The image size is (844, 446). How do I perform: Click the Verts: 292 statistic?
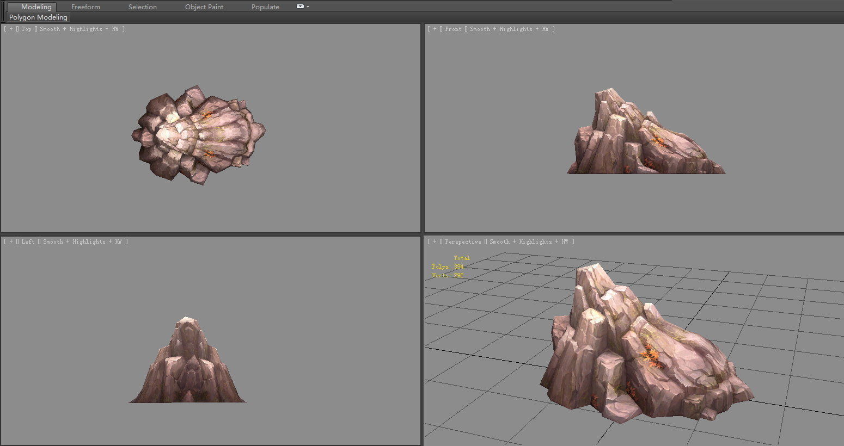(x=448, y=275)
